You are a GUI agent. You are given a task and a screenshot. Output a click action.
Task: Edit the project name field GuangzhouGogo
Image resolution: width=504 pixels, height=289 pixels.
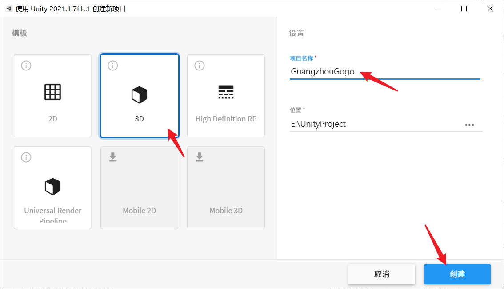[x=385, y=71]
